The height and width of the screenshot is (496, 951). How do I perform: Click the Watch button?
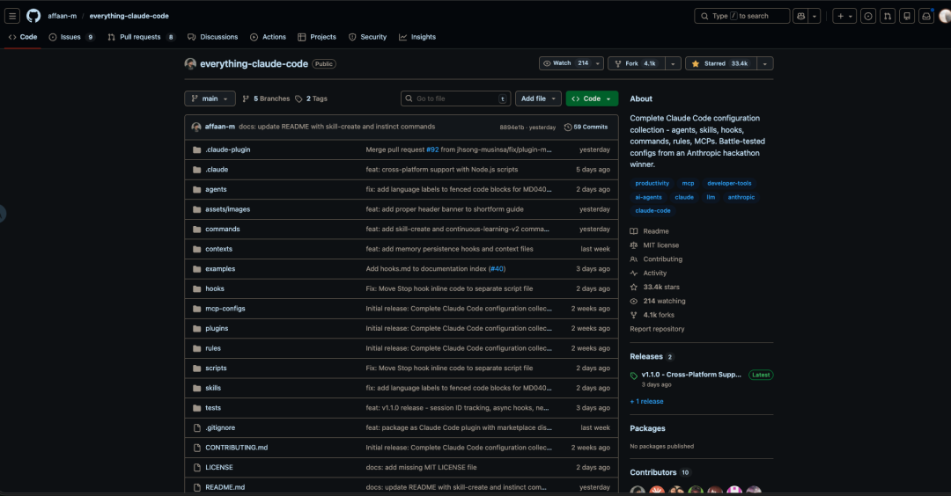[565, 63]
